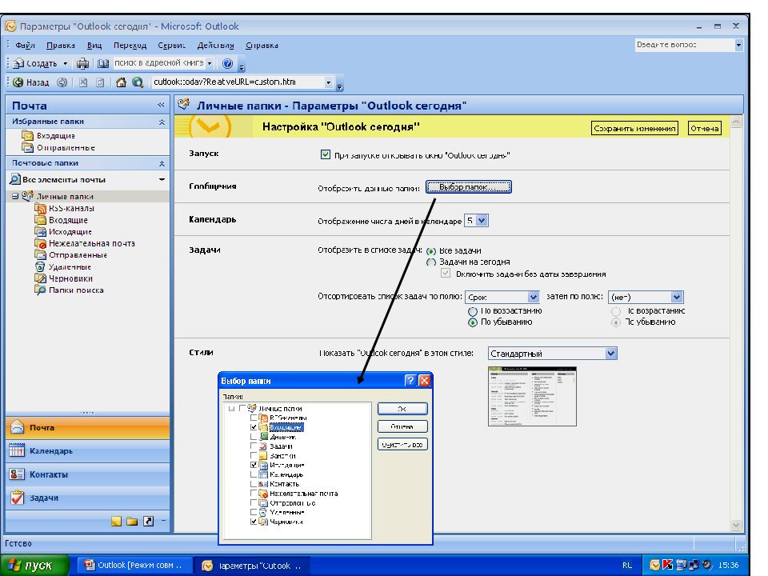Open the (нет) secondary sort dropdown

tap(677, 297)
